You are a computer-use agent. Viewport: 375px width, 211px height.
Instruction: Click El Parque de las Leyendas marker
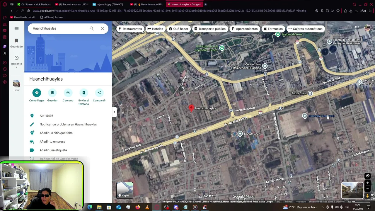click(x=222, y=48)
